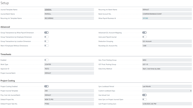The height and width of the screenshot is (108, 193).
Task: Click the Default Project No. label
Action: [x=7, y=99]
